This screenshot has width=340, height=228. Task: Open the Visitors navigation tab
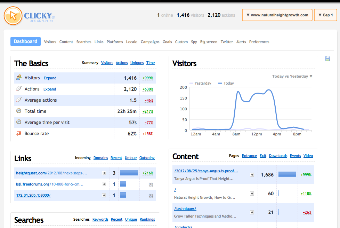[x=50, y=42]
